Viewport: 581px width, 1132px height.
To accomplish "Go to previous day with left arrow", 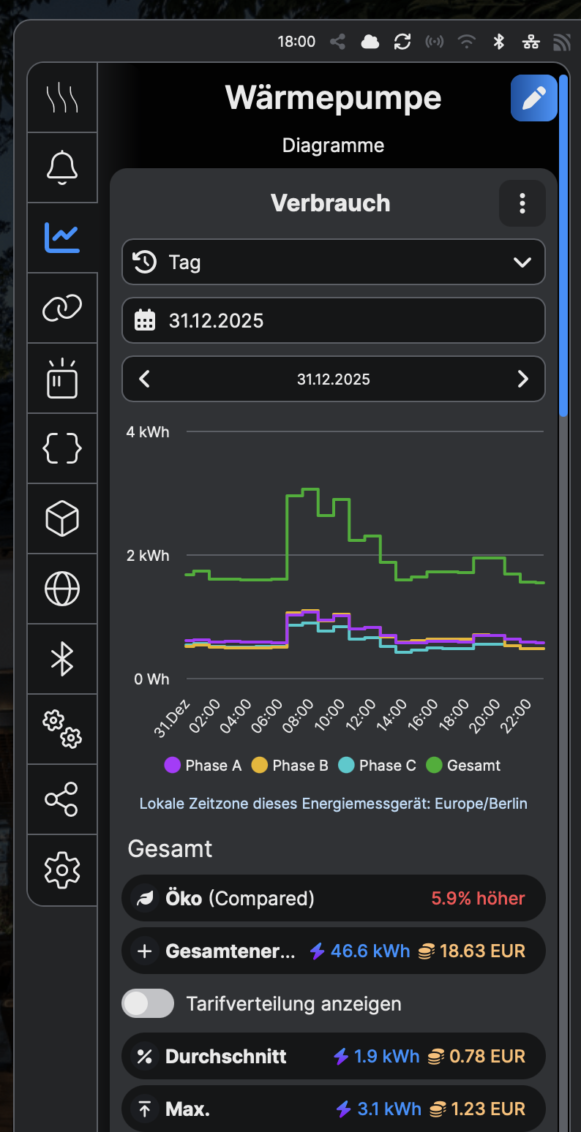I will click(x=145, y=379).
